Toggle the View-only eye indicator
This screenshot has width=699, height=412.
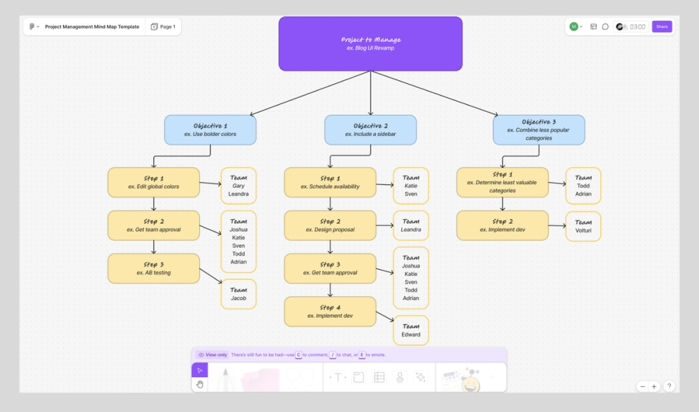[x=202, y=355]
